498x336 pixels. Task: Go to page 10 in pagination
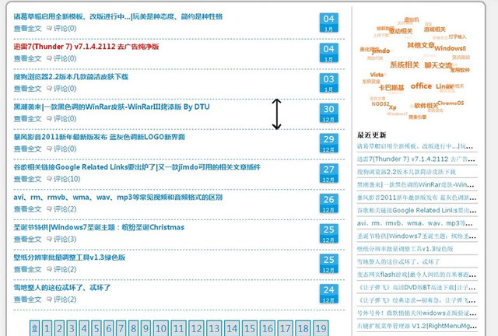[161, 328]
